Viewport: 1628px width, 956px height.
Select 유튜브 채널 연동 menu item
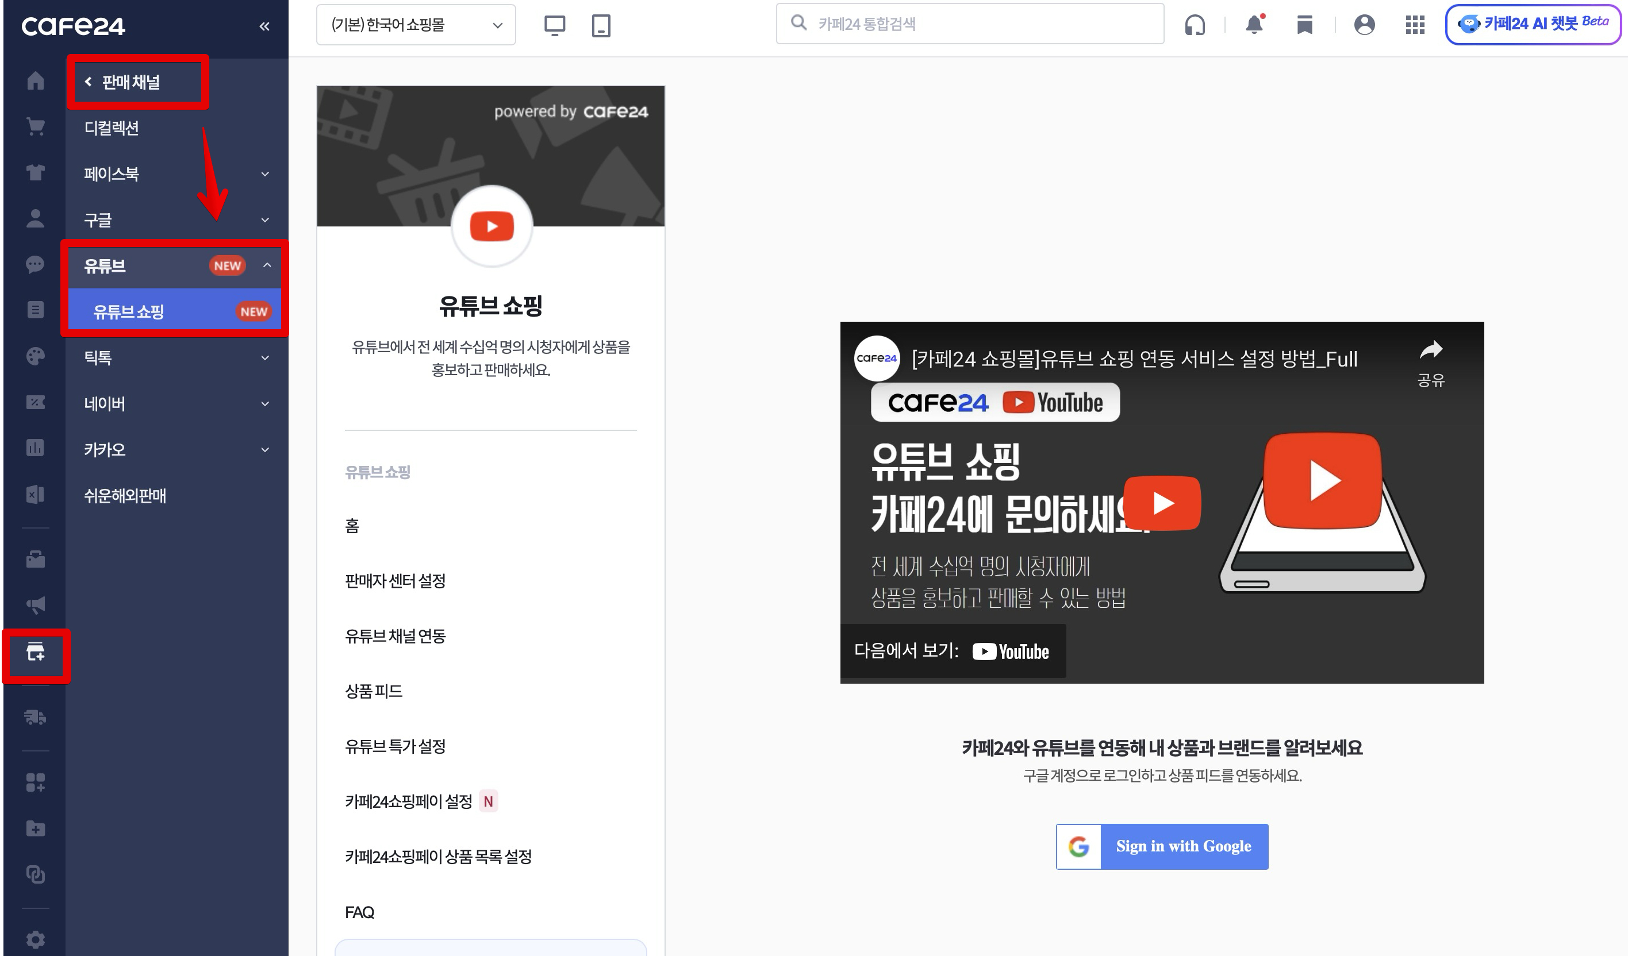396,636
